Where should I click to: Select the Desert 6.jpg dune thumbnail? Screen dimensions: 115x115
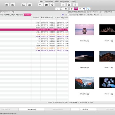(85, 56)
